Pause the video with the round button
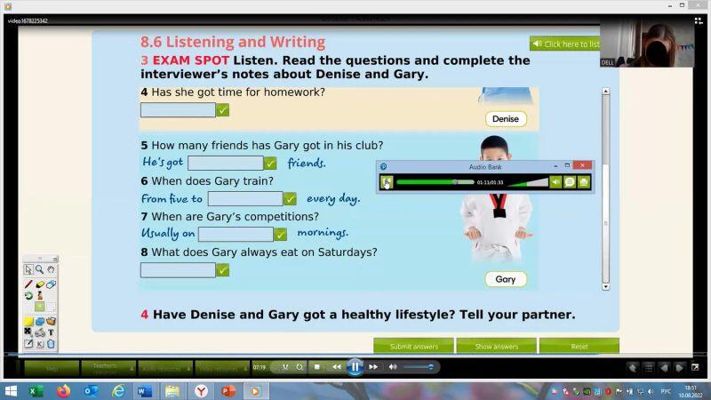This screenshot has height=400, width=711. tap(355, 366)
